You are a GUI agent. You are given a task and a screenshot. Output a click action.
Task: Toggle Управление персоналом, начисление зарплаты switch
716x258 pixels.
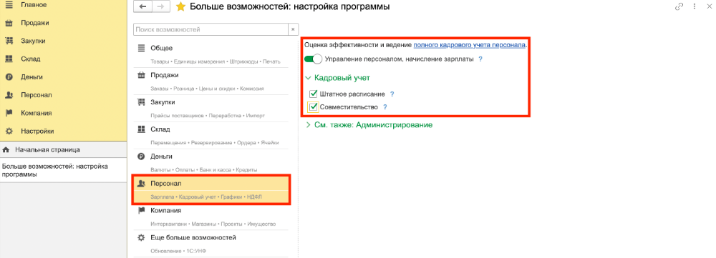pyautogui.click(x=314, y=59)
